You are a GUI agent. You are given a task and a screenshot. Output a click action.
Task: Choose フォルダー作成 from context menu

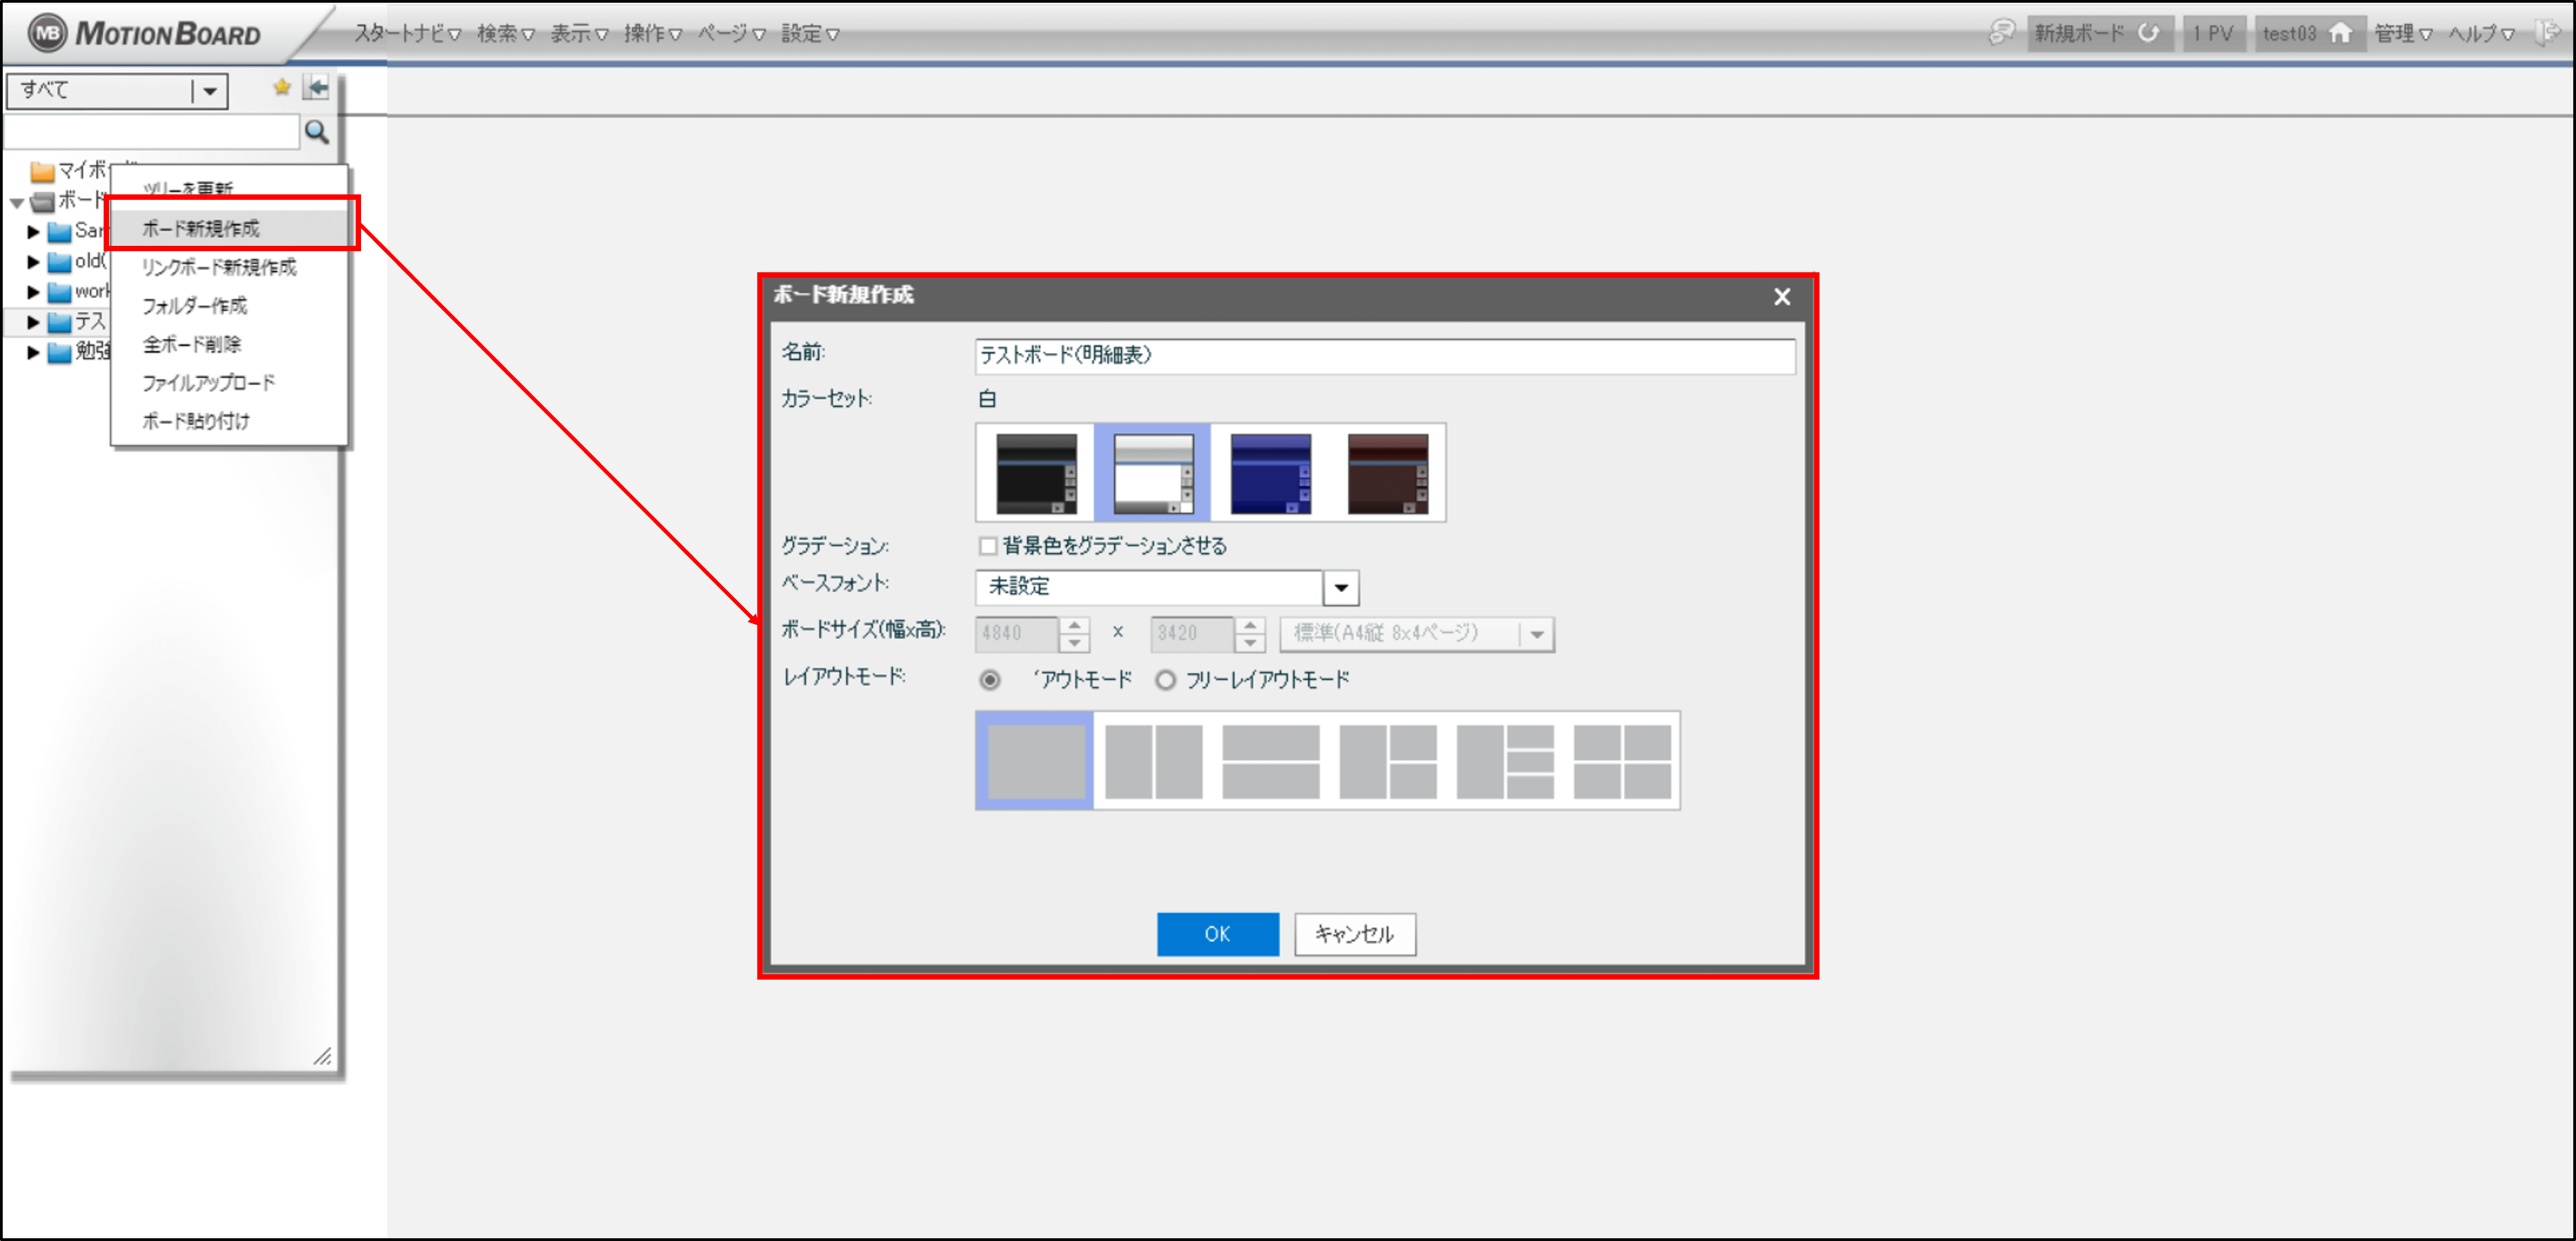[x=194, y=306]
